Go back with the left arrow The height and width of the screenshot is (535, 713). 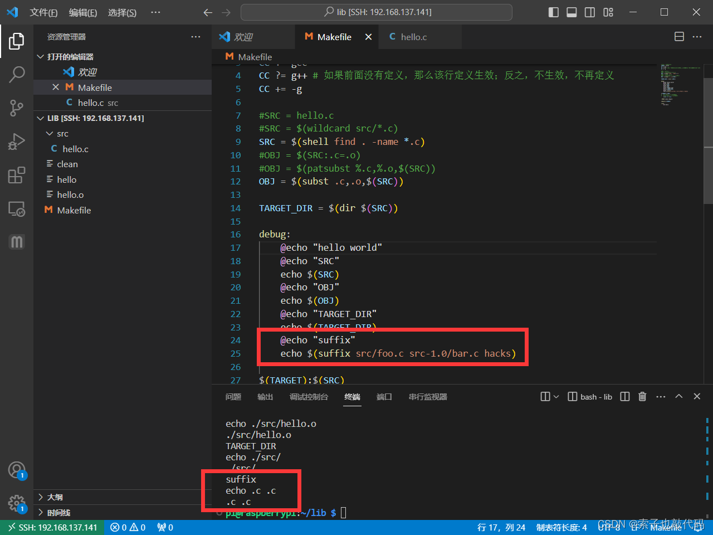pyautogui.click(x=208, y=12)
